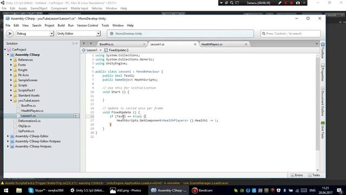
Task: Close the BoolPro.cs tab
Action: click(x=144, y=44)
